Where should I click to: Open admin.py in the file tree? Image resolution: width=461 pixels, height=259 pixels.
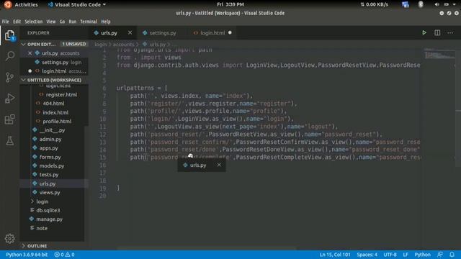tap(50, 139)
